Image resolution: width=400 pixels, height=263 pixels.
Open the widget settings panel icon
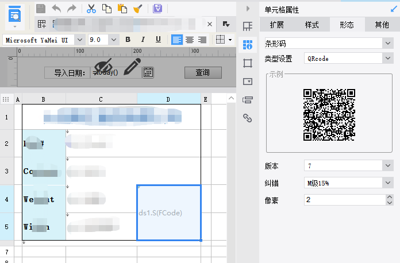pyautogui.click(x=248, y=82)
